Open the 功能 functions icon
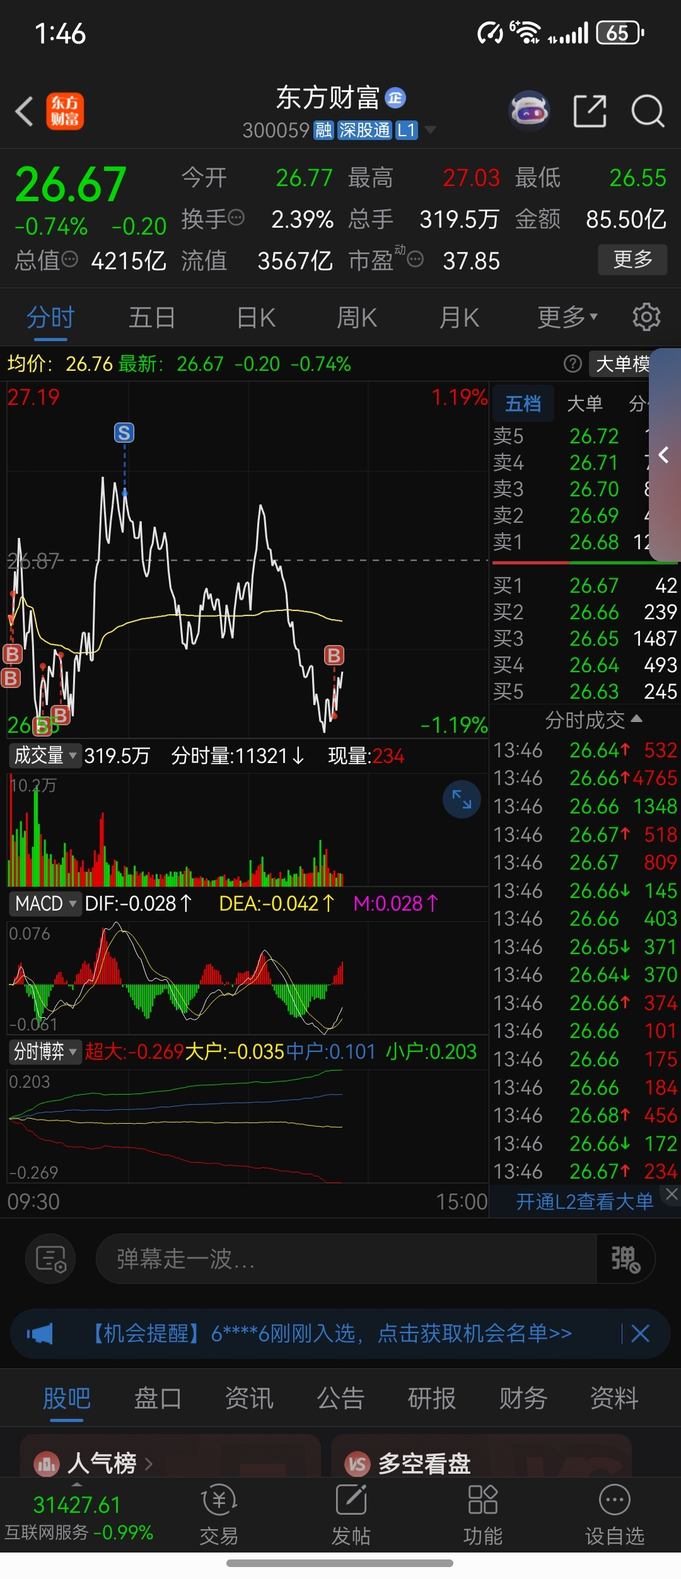681x1579 pixels. (483, 1515)
